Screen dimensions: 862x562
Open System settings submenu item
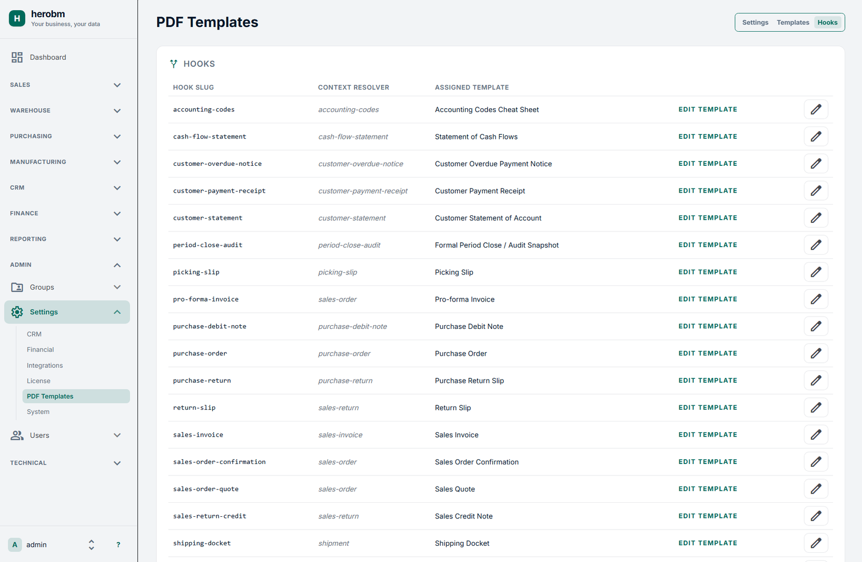pos(38,412)
